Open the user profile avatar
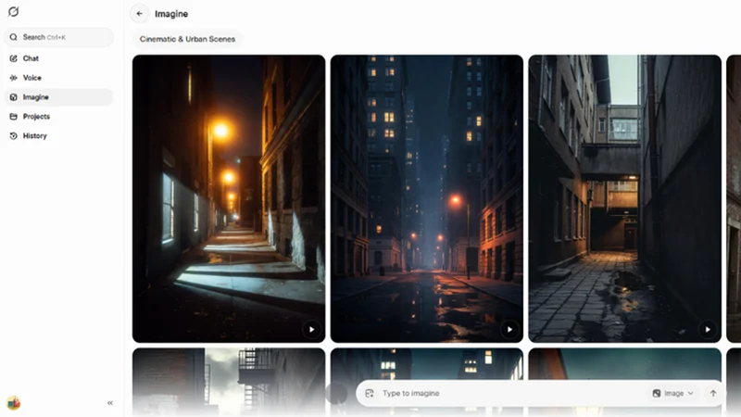Image resolution: width=741 pixels, height=417 pixels. 14,403
